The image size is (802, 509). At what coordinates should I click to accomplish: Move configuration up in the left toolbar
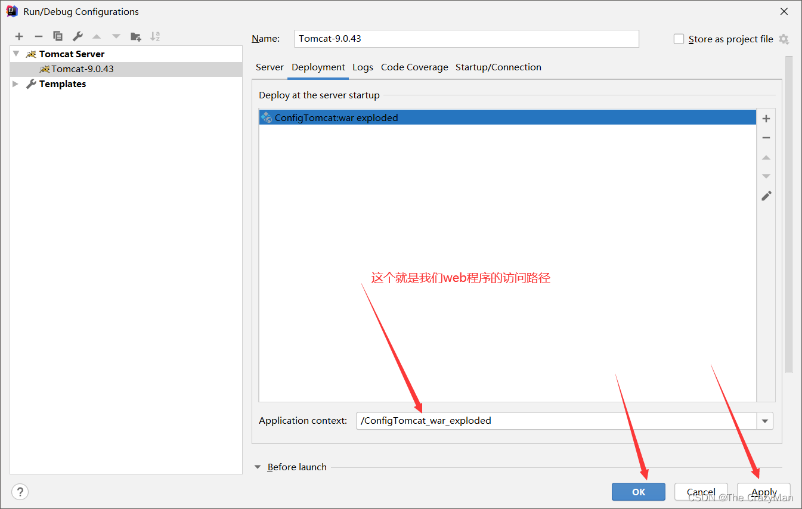pyautogui.click(x=97, y=36)
